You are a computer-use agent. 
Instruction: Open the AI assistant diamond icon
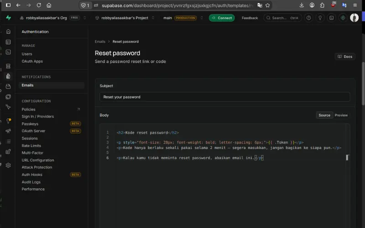[x=343, y=18]
